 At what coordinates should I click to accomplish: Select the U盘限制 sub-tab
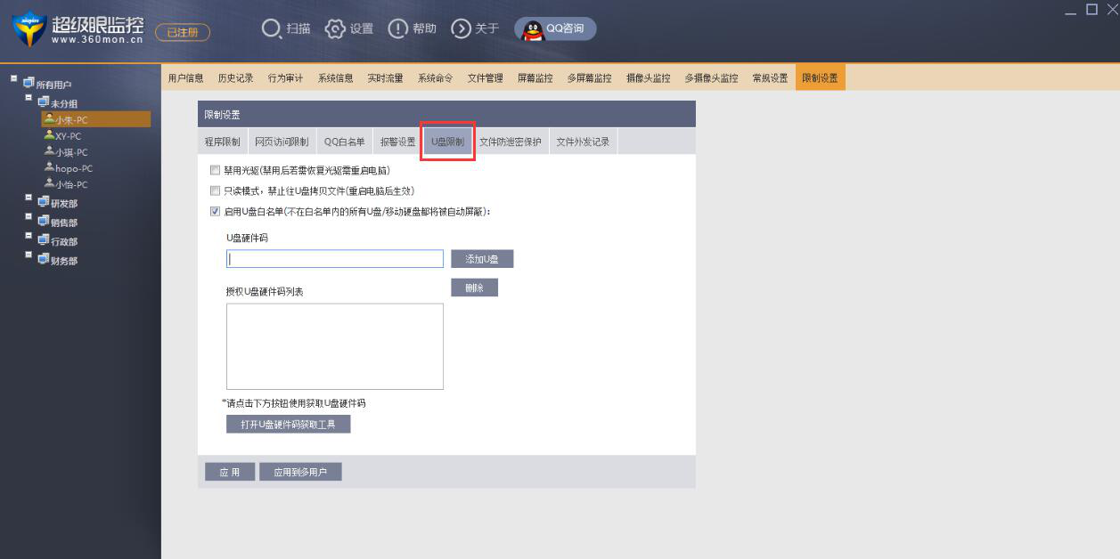[448, 142]
